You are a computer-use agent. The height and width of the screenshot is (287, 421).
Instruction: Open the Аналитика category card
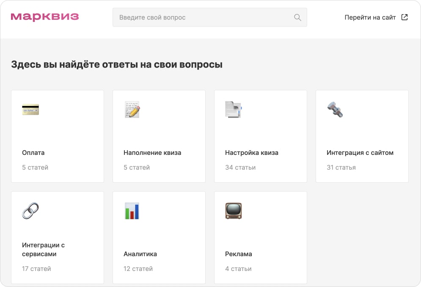tap(159, 237)
